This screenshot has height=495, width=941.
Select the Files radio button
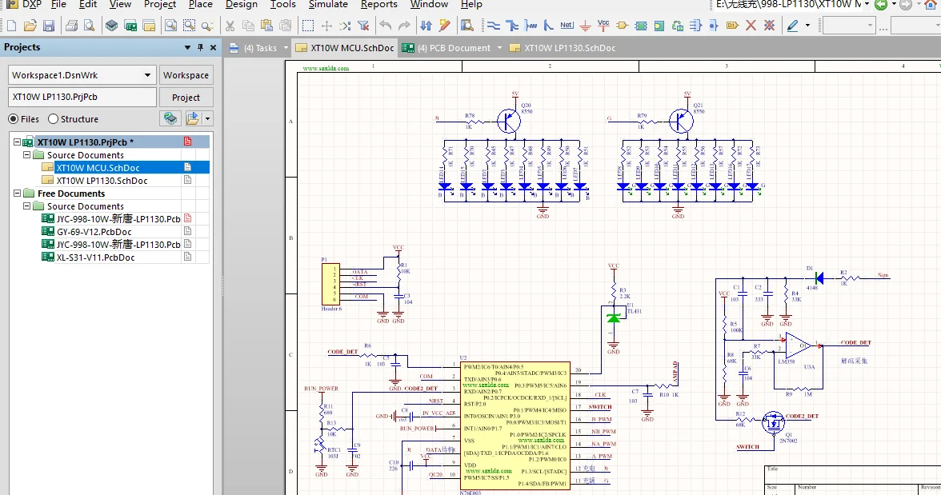coord(13,119)
